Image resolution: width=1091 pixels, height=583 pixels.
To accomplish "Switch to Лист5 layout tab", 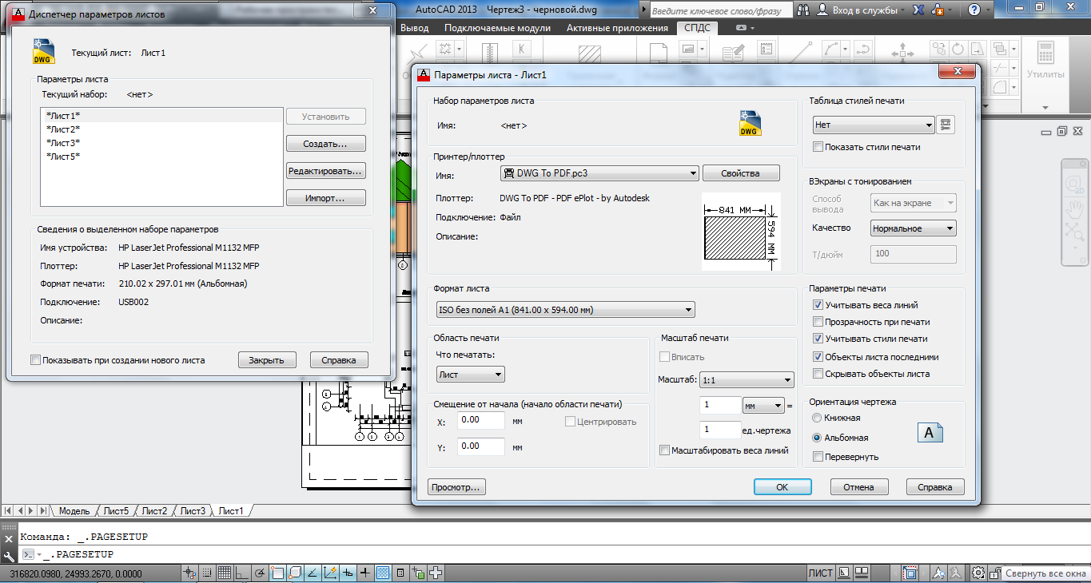I will tap(116, 511).
